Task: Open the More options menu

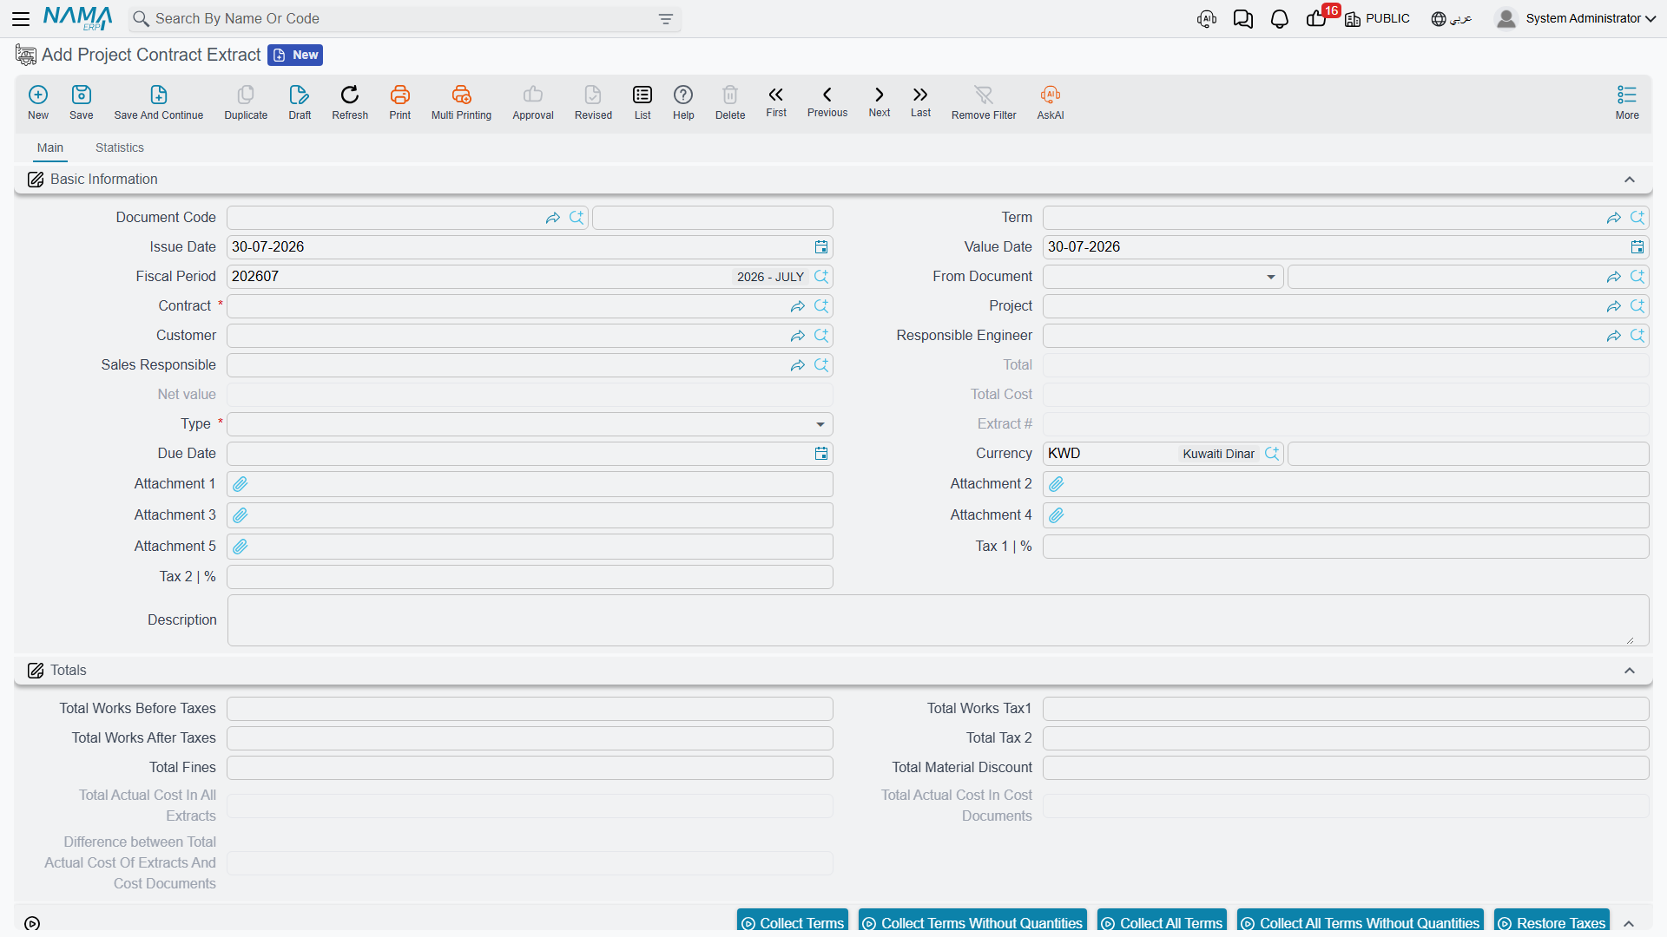Action: [1627, 102]
